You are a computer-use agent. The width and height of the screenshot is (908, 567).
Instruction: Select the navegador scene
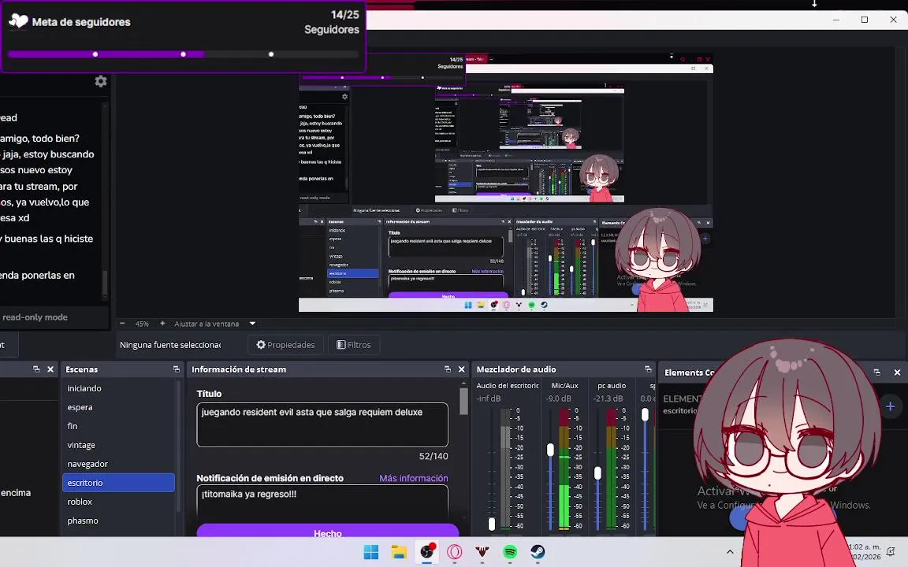(x=118, y=464)
